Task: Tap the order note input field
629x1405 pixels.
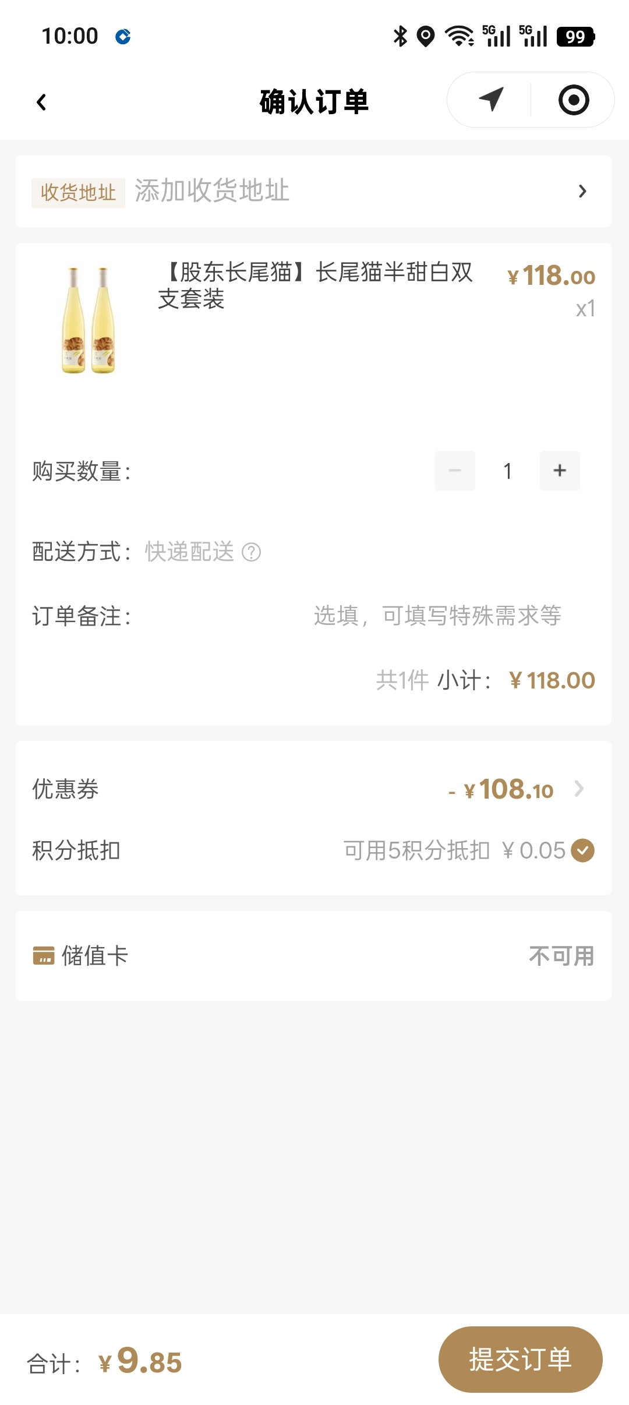Action: tap(437, 616)
